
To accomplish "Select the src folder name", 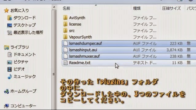I will (x=72, y=31).
